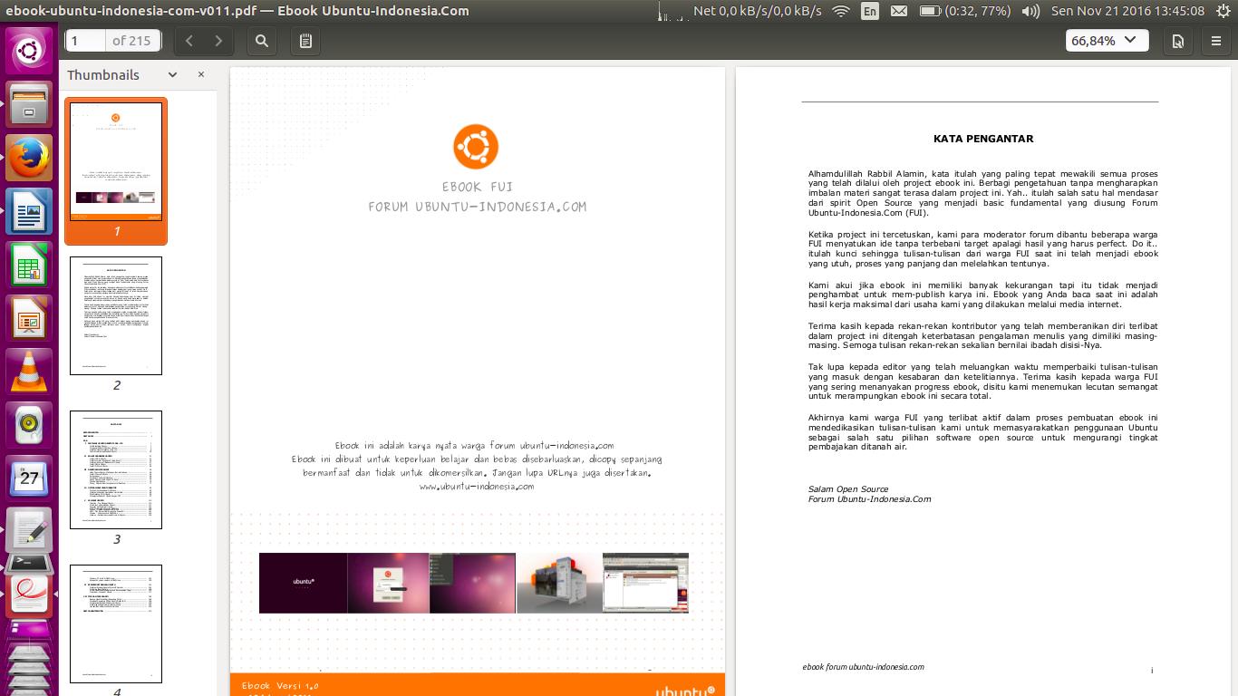Open the file options document icon
The image size is (1238, 696).
point(1178,41)
